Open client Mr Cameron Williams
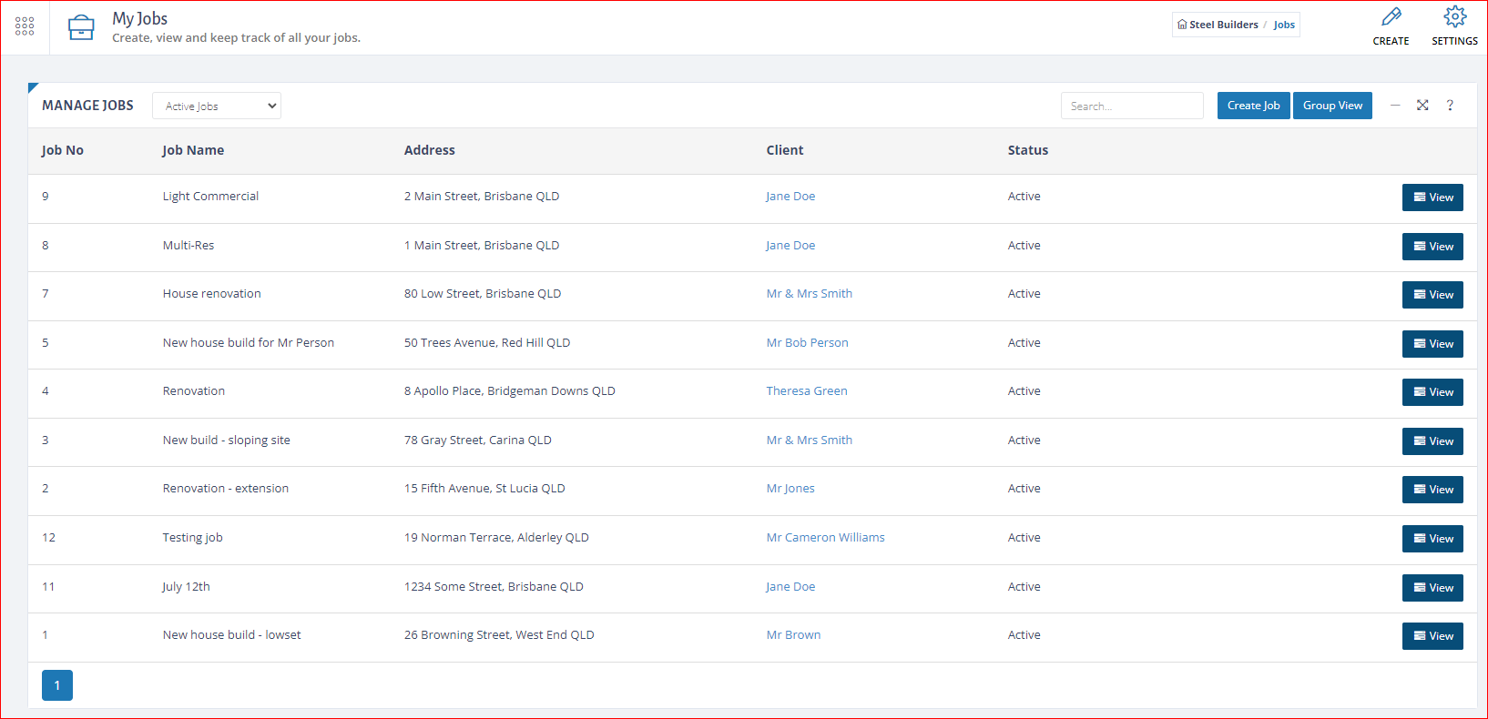The height and width of the screenshot is (719, 1488). coord(825,537)
